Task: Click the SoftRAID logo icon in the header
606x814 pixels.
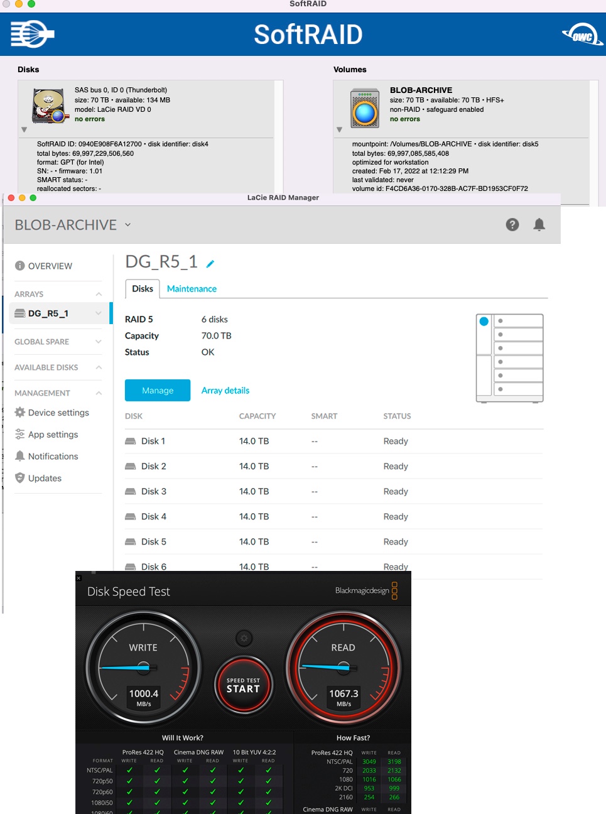Action: (x=32, y=34)
